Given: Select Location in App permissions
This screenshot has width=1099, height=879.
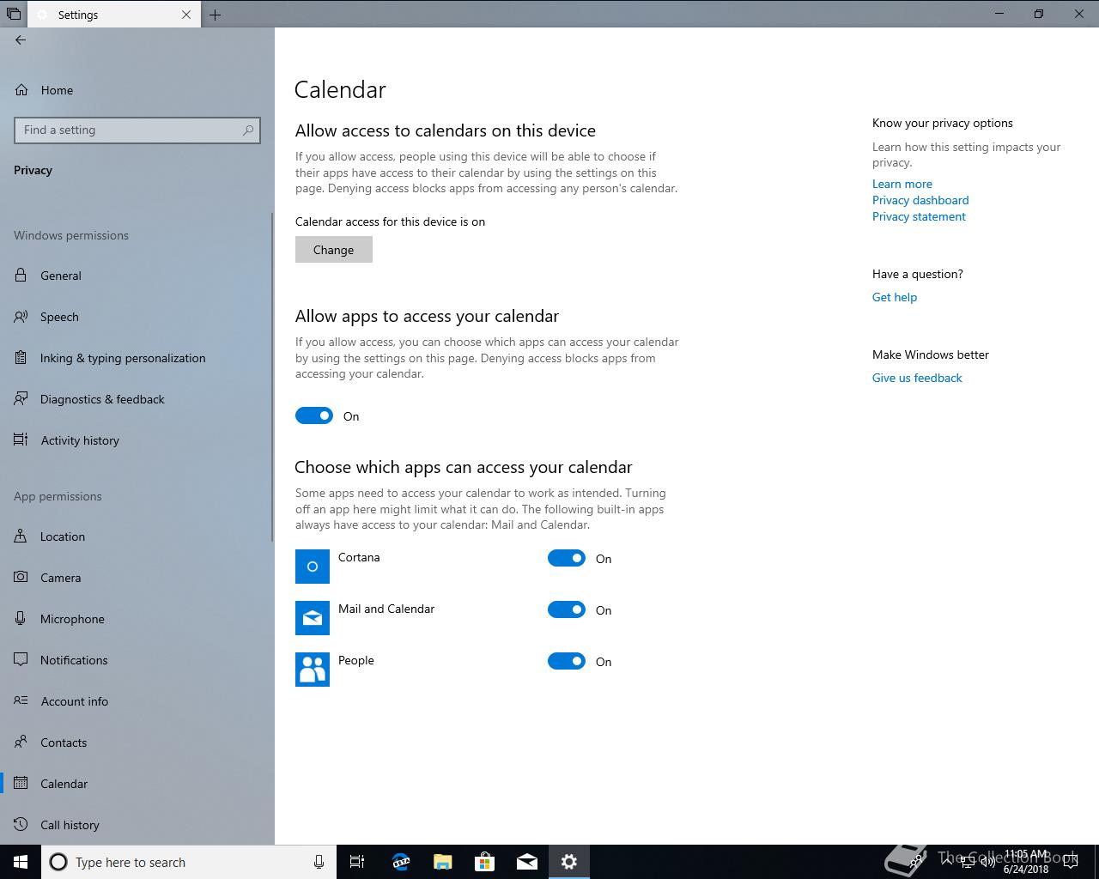Looking at the screenshot, I should (137, 536).
